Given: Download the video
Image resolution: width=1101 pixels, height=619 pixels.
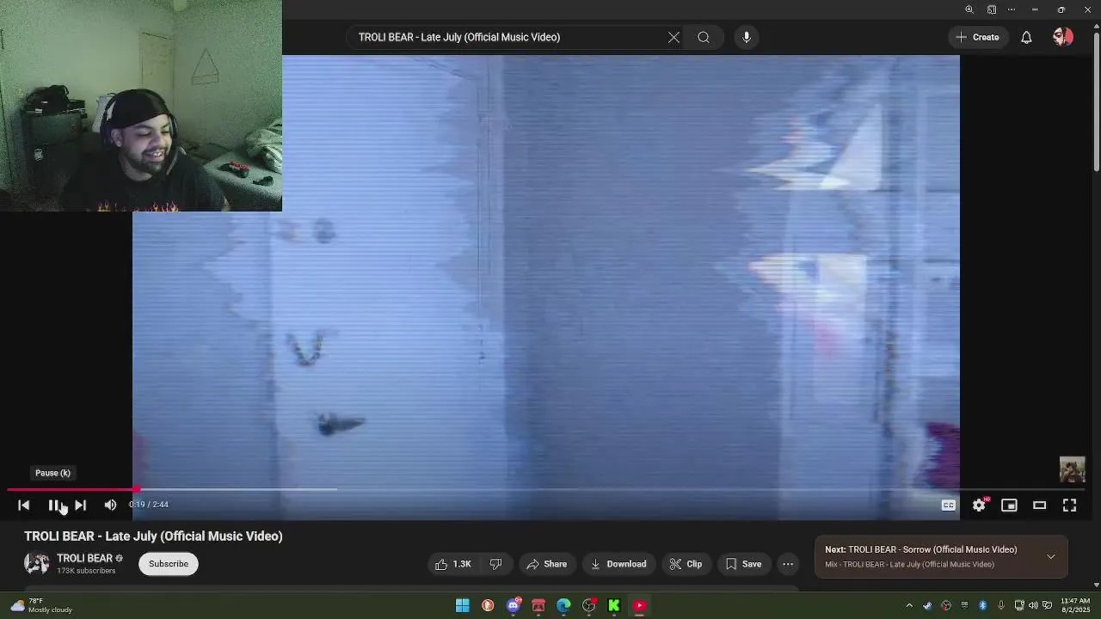Looking at the screenshot, I should 618,564.
